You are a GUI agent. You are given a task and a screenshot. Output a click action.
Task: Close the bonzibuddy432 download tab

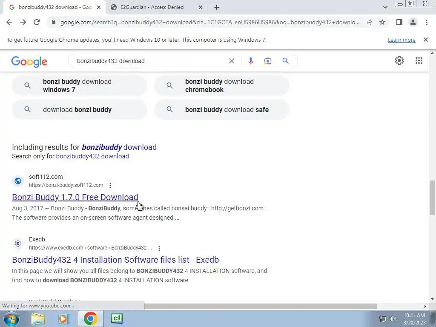coord(99,8)
